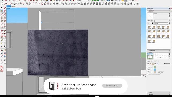The image size is (172, 97).
Task: Collapse the Styles panel
Action: pyautogui.click(x=159, y=52)
